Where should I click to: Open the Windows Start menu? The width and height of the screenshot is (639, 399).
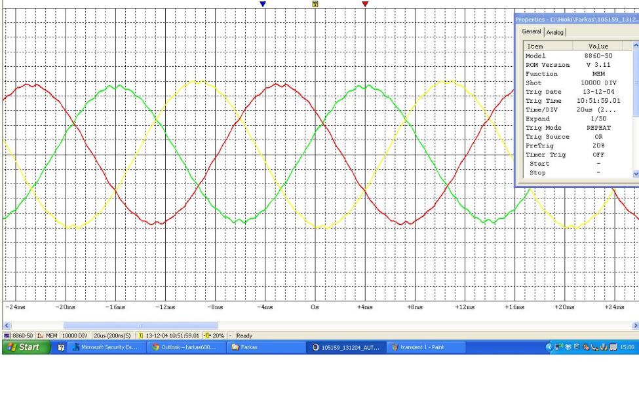pos(26,347)
